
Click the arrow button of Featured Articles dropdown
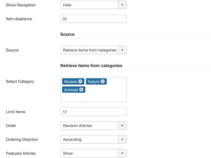[x=122, y=153]
